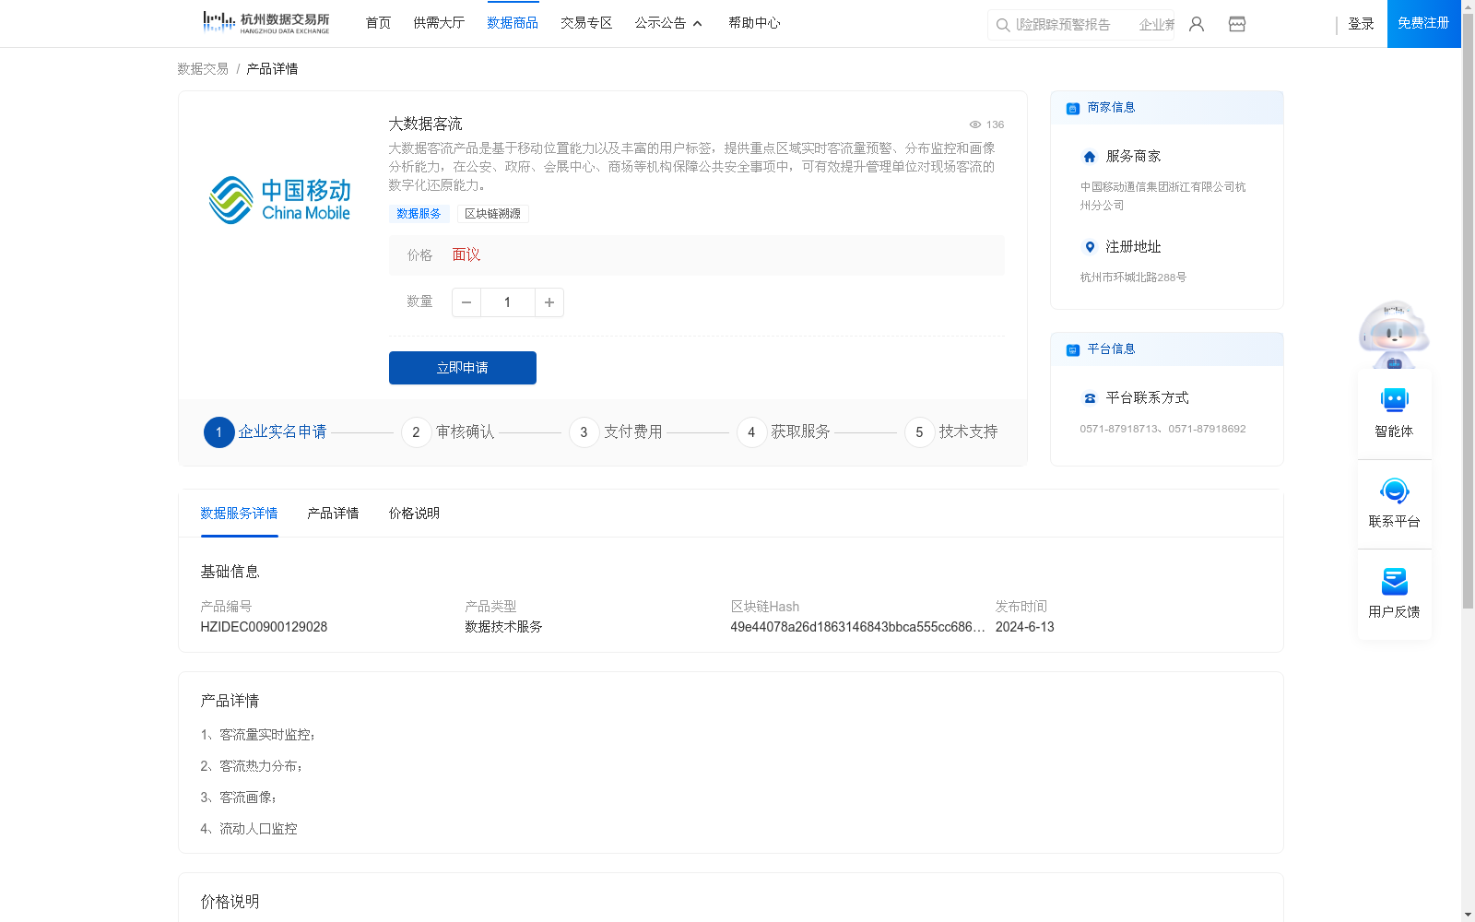
Task: Click the 注册地址 location pin icon
Action: tap(1090, 247)
